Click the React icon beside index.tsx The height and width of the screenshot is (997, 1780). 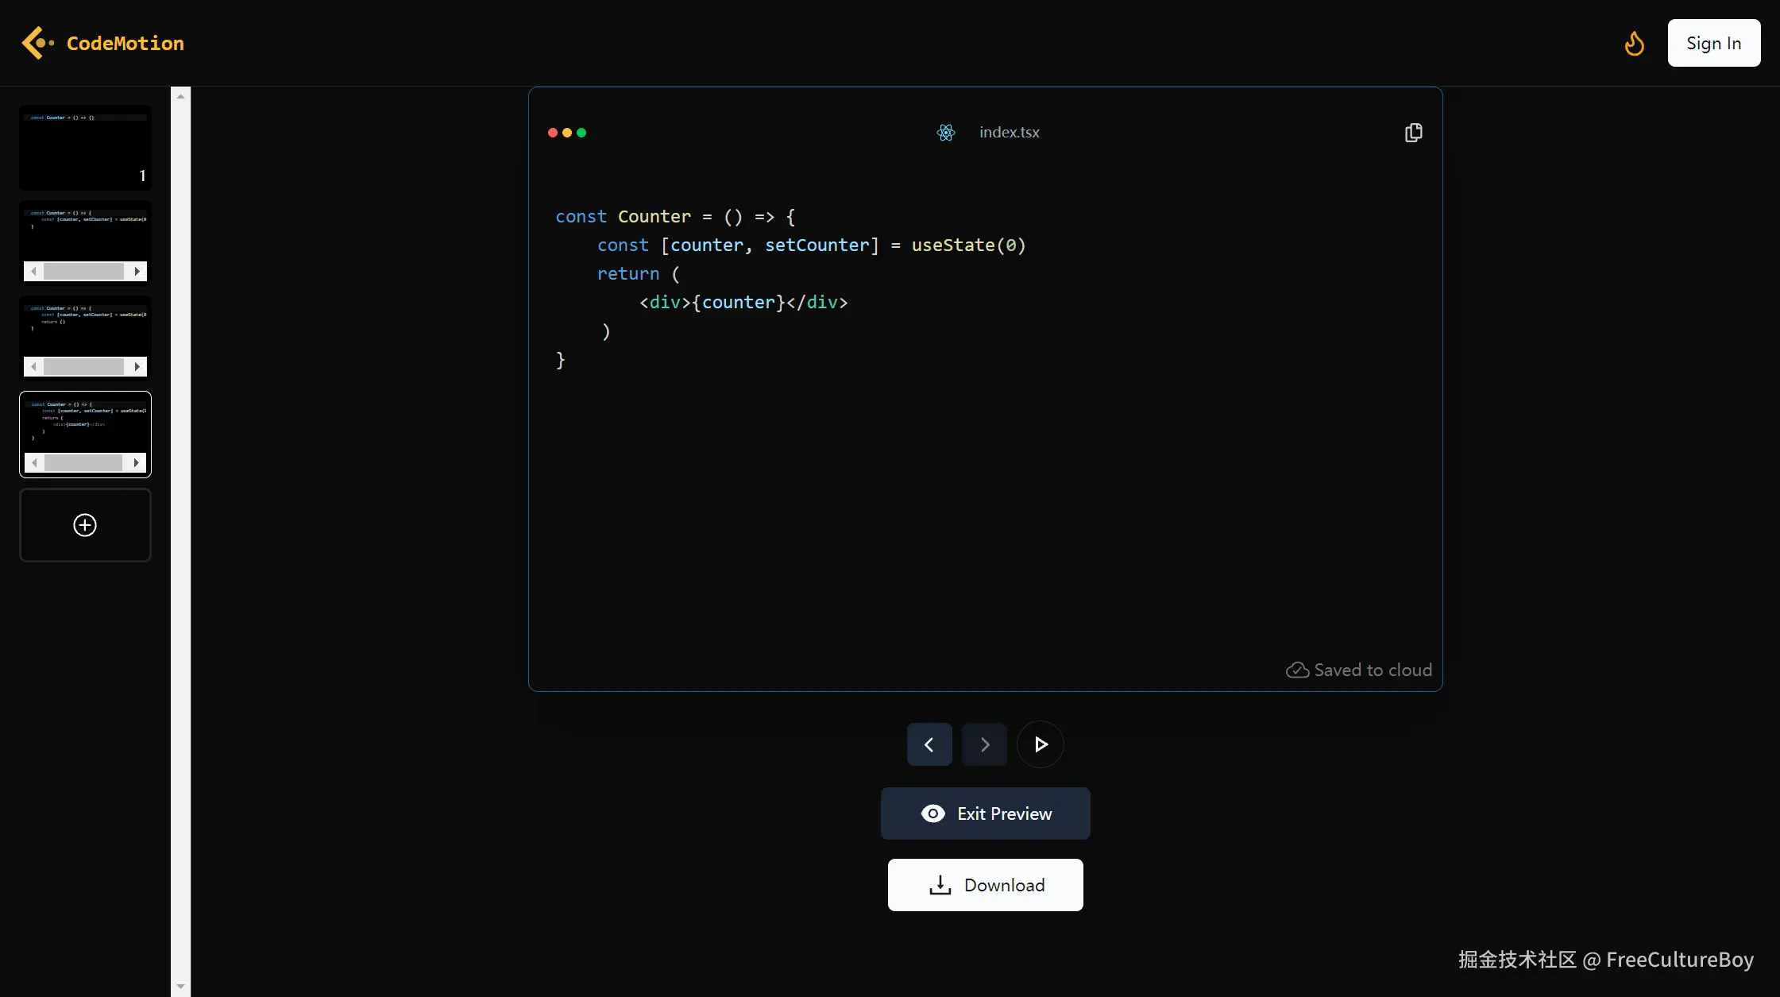click(945, 133)
